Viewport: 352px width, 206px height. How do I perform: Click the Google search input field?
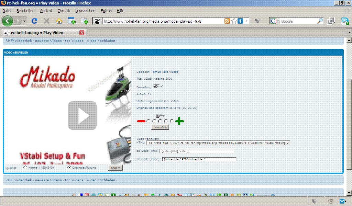298,21
